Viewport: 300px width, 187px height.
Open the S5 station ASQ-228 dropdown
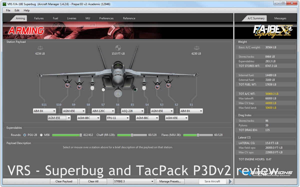click(133, 111)
